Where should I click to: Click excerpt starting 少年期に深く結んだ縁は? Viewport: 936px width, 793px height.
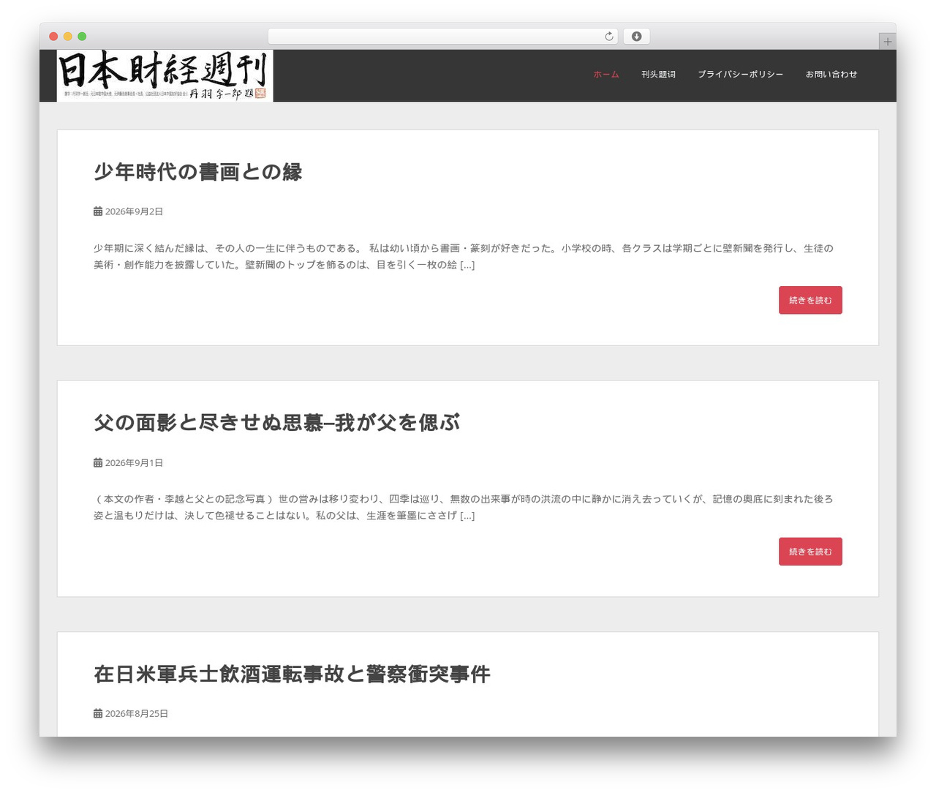coord(464,257)
